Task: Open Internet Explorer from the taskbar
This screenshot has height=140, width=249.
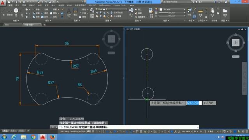Action: pyautogui.click(x=14, y=137)
